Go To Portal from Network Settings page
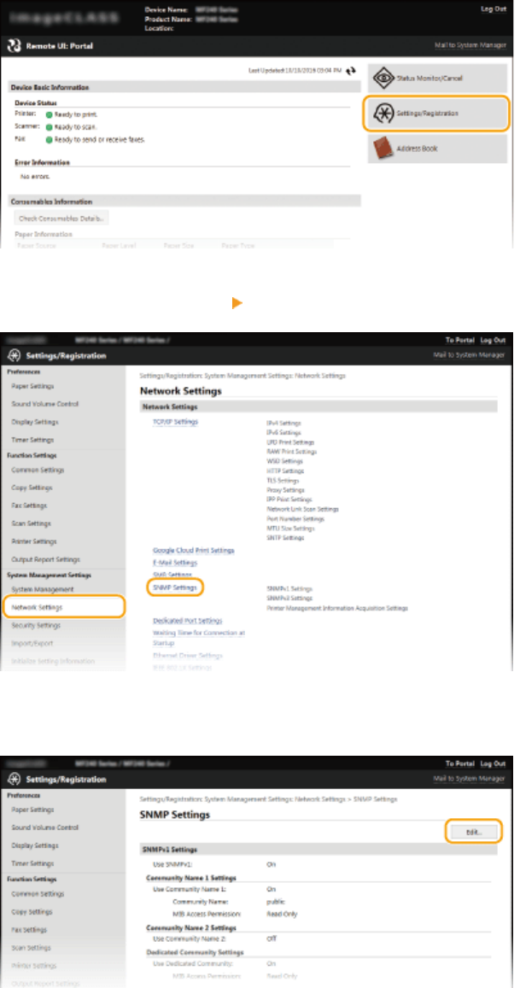This screenshot has width=520, height=988. [x=459, y=340]
